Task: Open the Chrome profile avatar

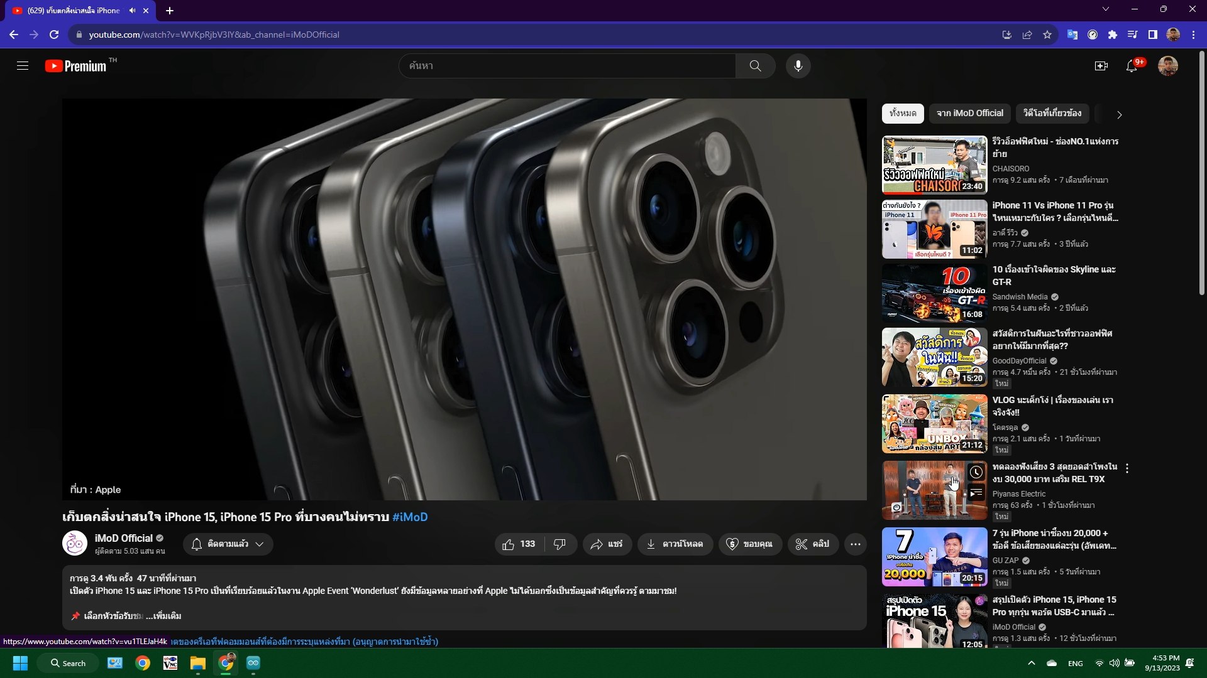Action: (x=1173, y=35)
